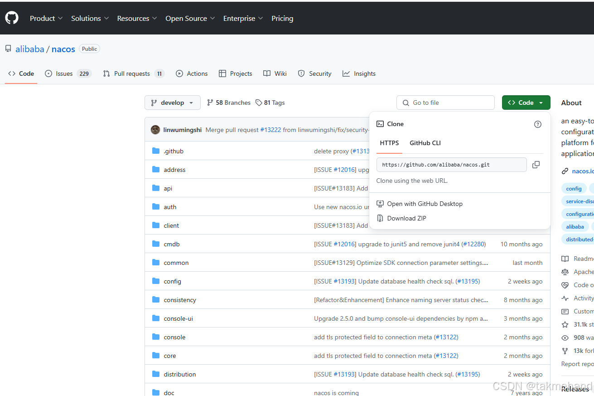Open the Projects tab

[235, 73]
